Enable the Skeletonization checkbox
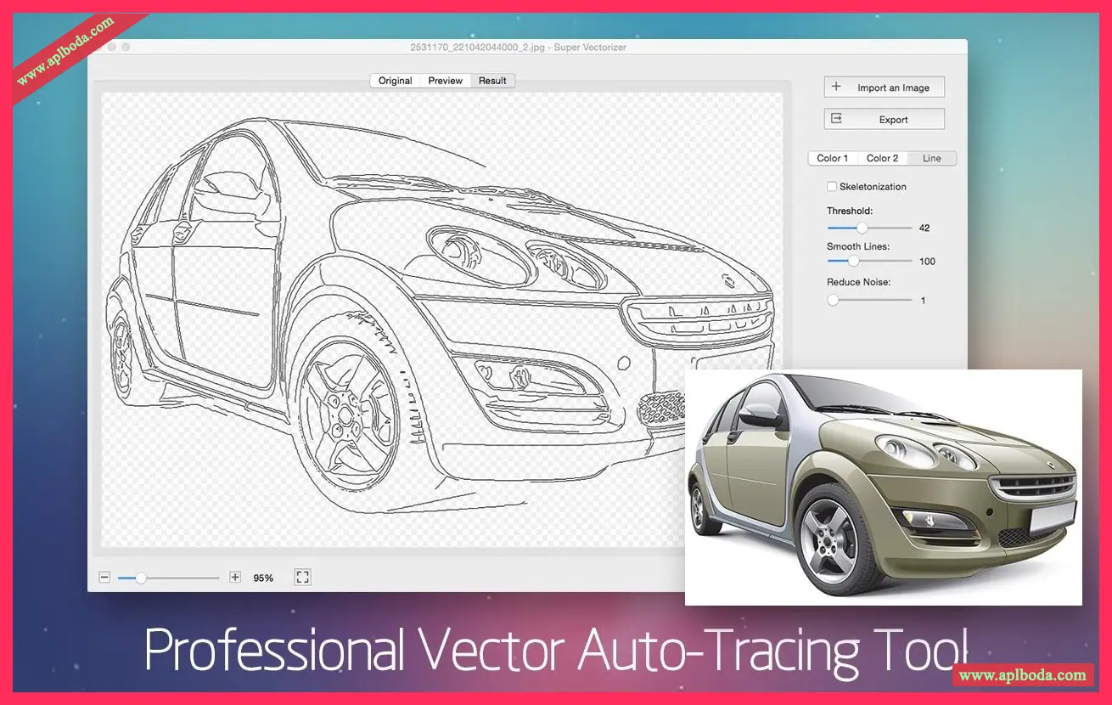Screen dimensions: 1112x705 tap(832, 187)
